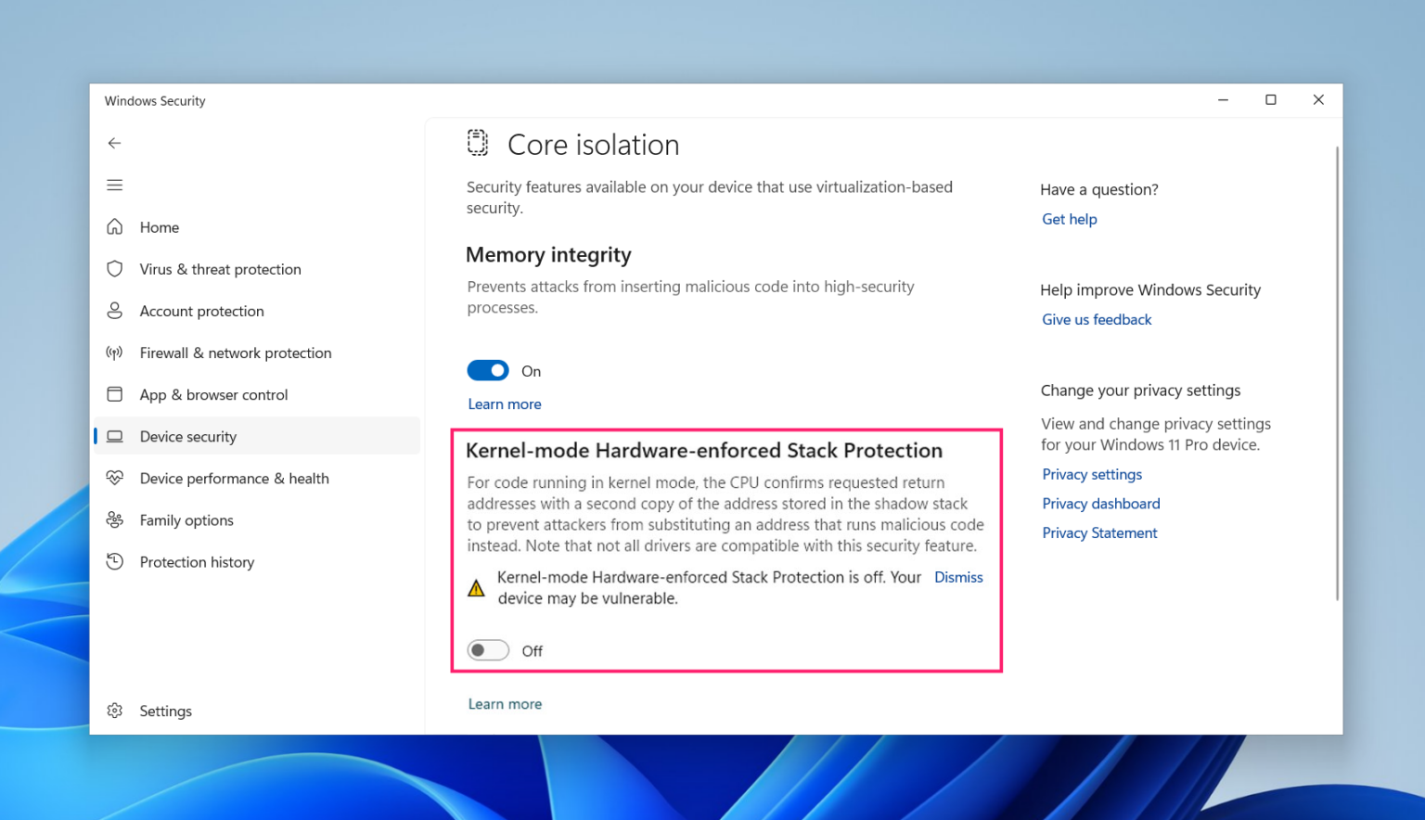Select App & browser control
Image resolution: width=1425 pixels, height=820 pixels.
pos(257,394)
